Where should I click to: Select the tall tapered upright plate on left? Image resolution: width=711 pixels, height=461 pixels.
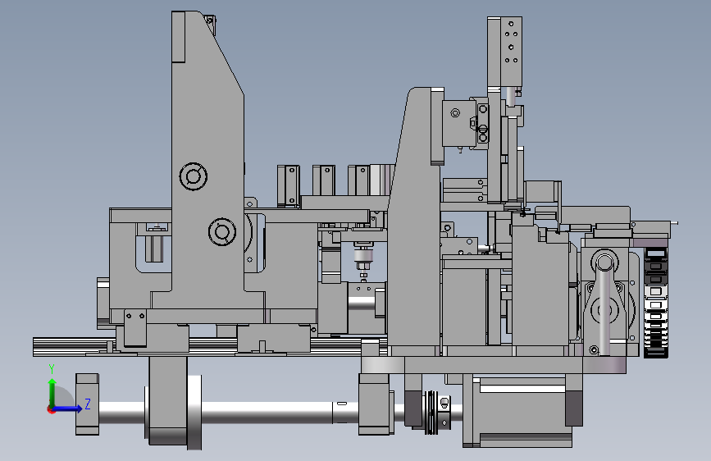click(207, 159)
